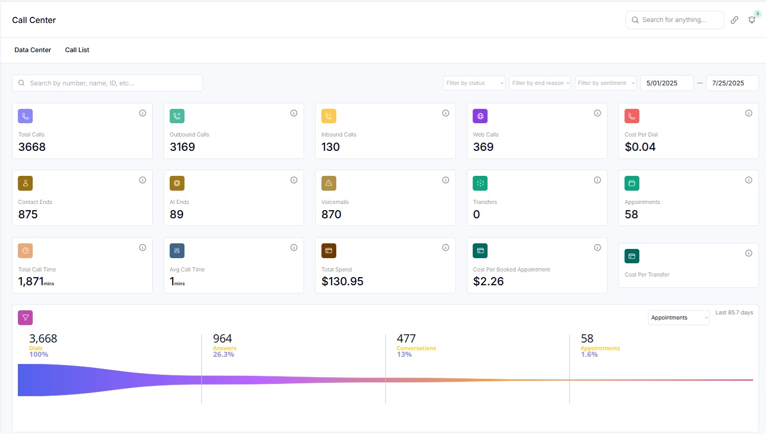The image size is (766, 434).
Task: Click the 3169 Outbound Calls value
Action: click(182, 147)
